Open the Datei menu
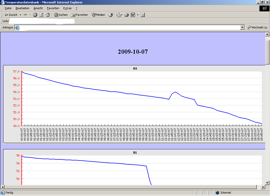Image resolution: width=270 pixels, height=196 pixels. point(8,8)
